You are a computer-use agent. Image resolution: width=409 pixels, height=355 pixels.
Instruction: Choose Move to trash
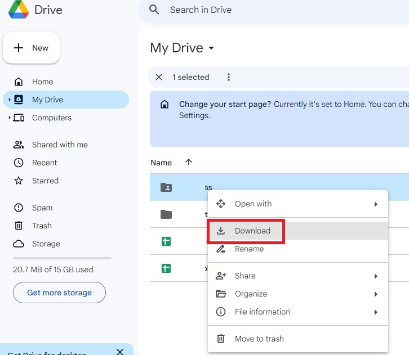pyautogui.click(x=298, y=339)
